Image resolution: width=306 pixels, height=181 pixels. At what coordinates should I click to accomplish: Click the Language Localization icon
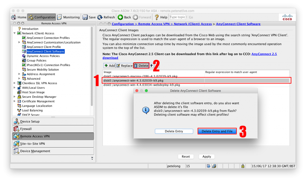pos(19,106)
